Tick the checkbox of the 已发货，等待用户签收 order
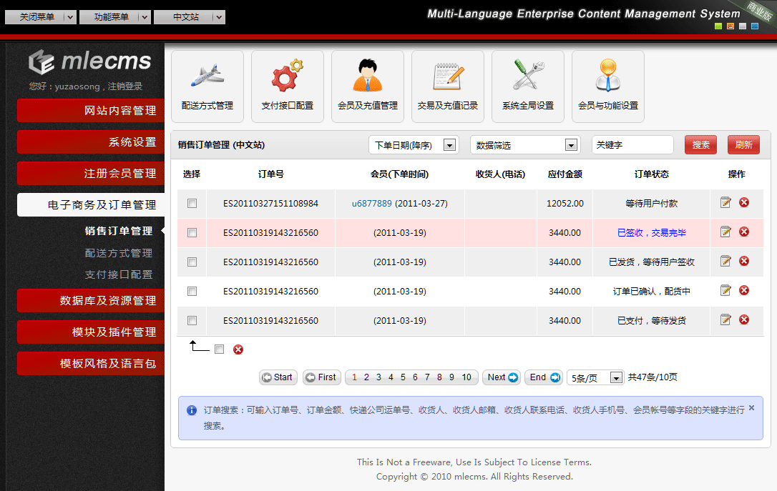The image size is (777, 491). pos(192,262)
